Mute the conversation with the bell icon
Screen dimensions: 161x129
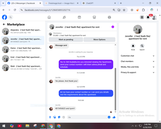133,46
